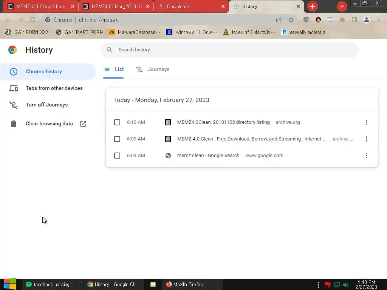Open actions menu for MEMZ 4.0 Clean entry
387x290 pixels.
[367, 139]
